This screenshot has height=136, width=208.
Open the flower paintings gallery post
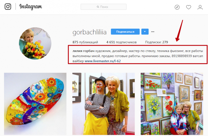[x=172, y=104]
